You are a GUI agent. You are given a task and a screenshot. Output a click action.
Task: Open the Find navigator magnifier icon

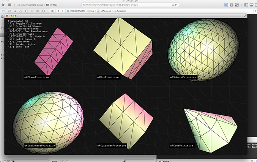15,11
